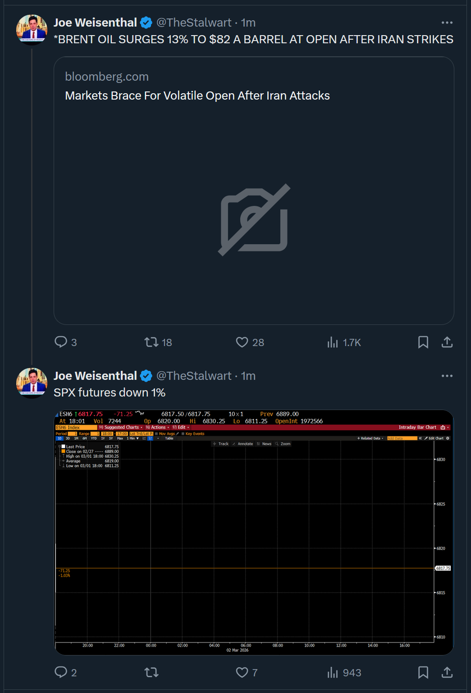Open more options for SPX futures tweet

(x=447, y=376)
